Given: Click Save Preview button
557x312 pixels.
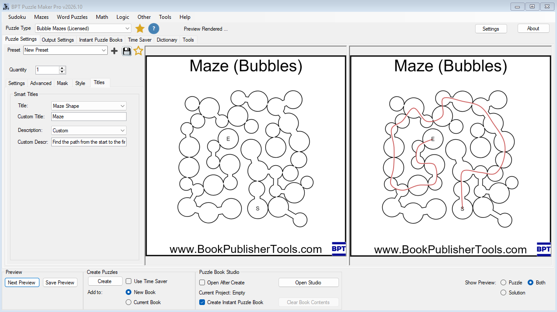Looking at the screenshot, I should 60,283.
